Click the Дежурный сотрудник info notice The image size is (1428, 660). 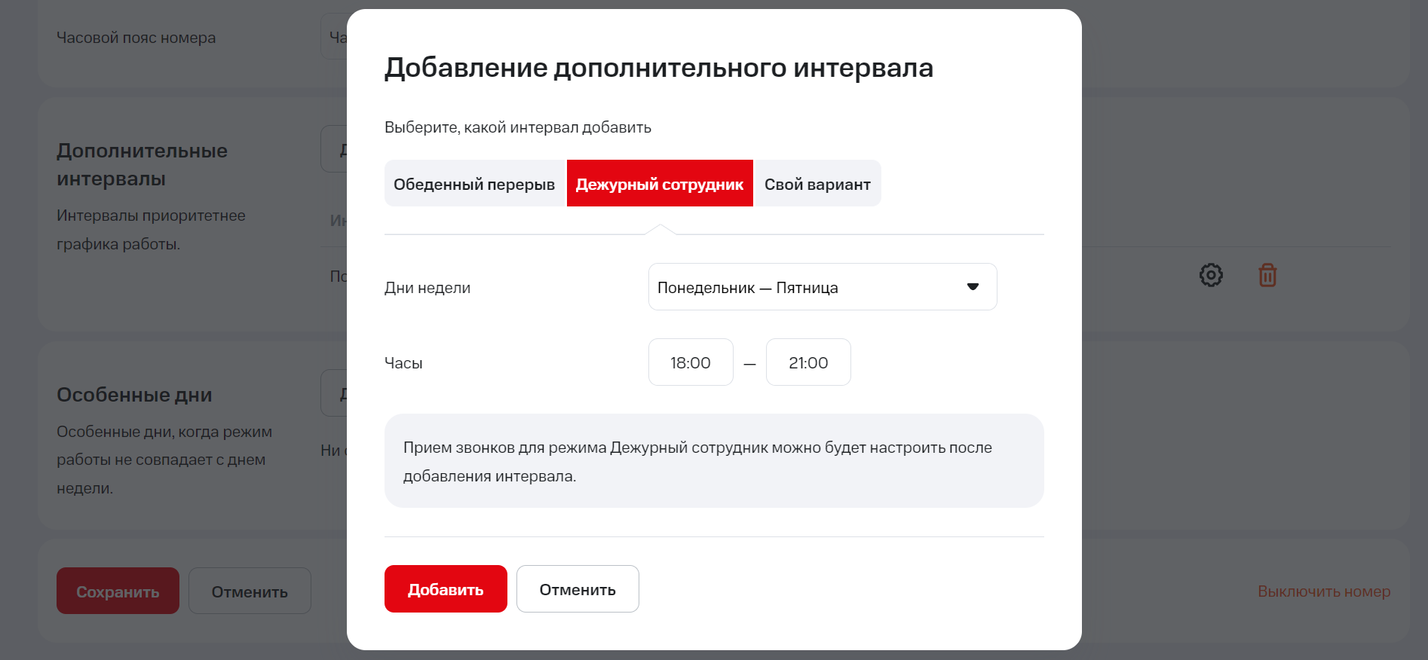tap(713, 461)
